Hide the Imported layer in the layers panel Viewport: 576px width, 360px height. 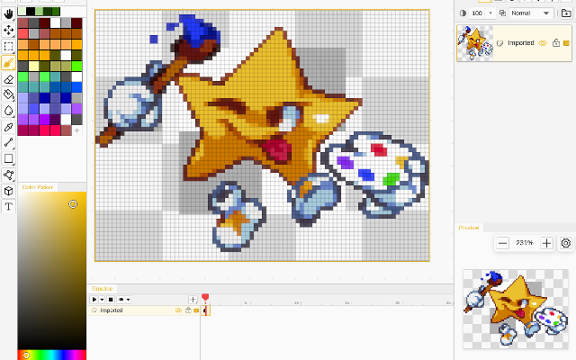click(x=543, y=43)
